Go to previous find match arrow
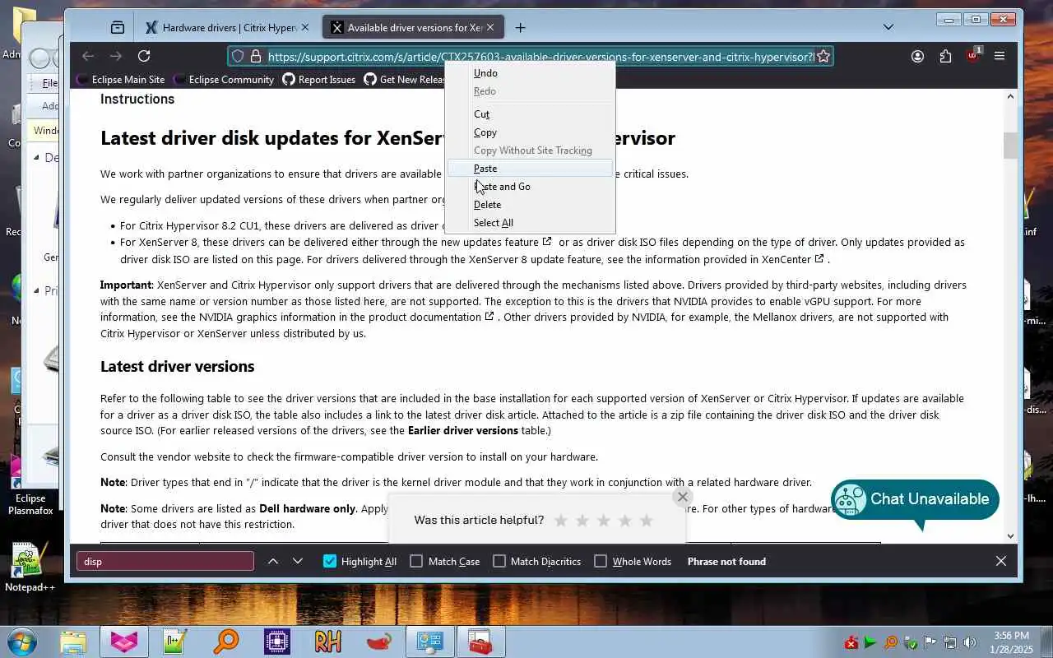The height and width of the screenshot is (658, 1053). pyautogui.click(x=273, y=561)
